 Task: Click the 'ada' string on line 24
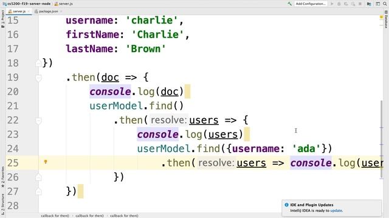(306, 149)
